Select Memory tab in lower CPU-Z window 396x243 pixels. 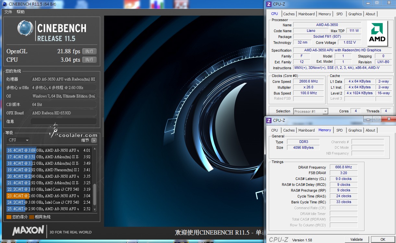tap(325, 130)
